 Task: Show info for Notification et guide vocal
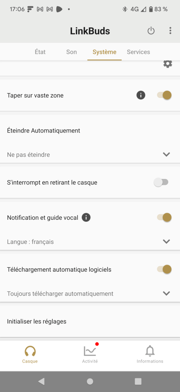(x=86, y=217)
